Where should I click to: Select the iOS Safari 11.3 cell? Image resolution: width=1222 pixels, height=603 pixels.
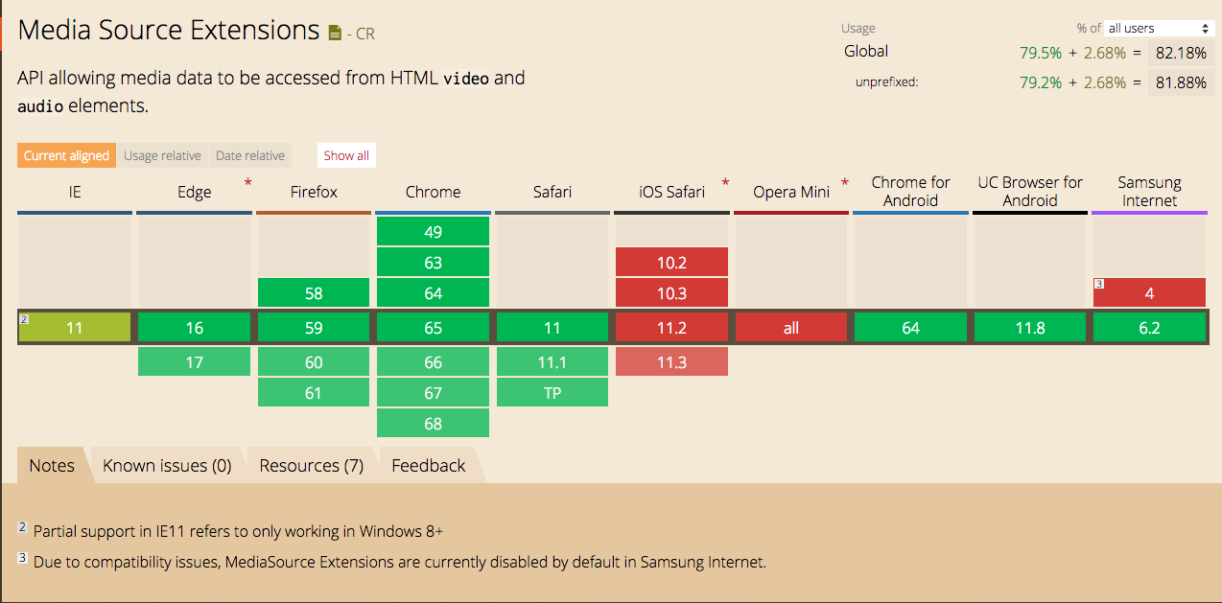click(x=671, y=361)
